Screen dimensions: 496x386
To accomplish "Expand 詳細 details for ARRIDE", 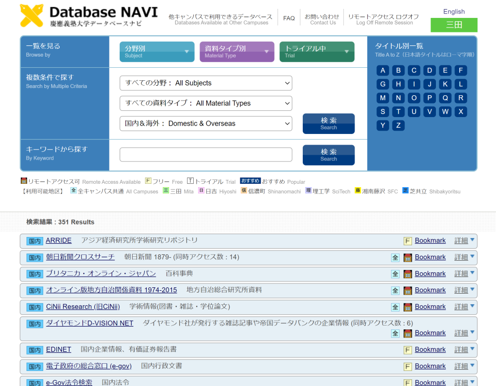I will (464, 241).
